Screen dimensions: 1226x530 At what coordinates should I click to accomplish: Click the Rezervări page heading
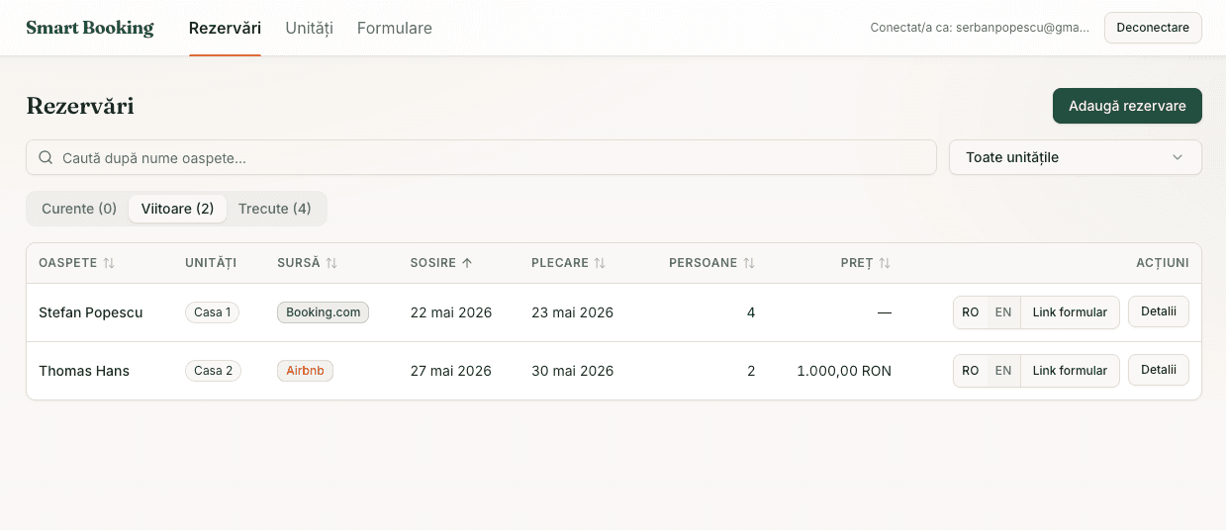click(80, 106)
